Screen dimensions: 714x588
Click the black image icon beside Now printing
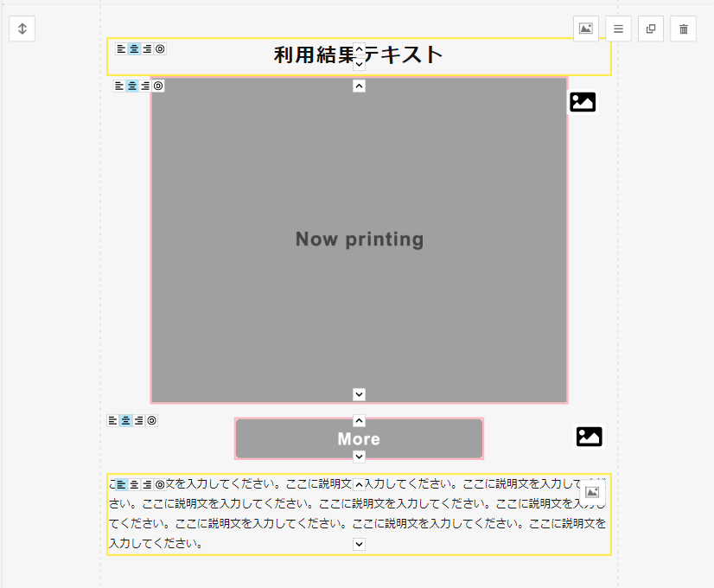point(583,102)
